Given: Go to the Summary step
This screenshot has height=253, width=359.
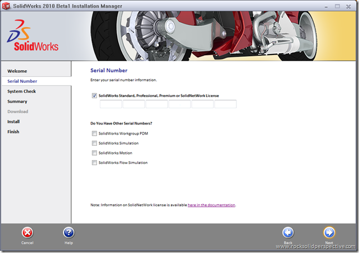Looking at the screenshot, I should [17, 101].
